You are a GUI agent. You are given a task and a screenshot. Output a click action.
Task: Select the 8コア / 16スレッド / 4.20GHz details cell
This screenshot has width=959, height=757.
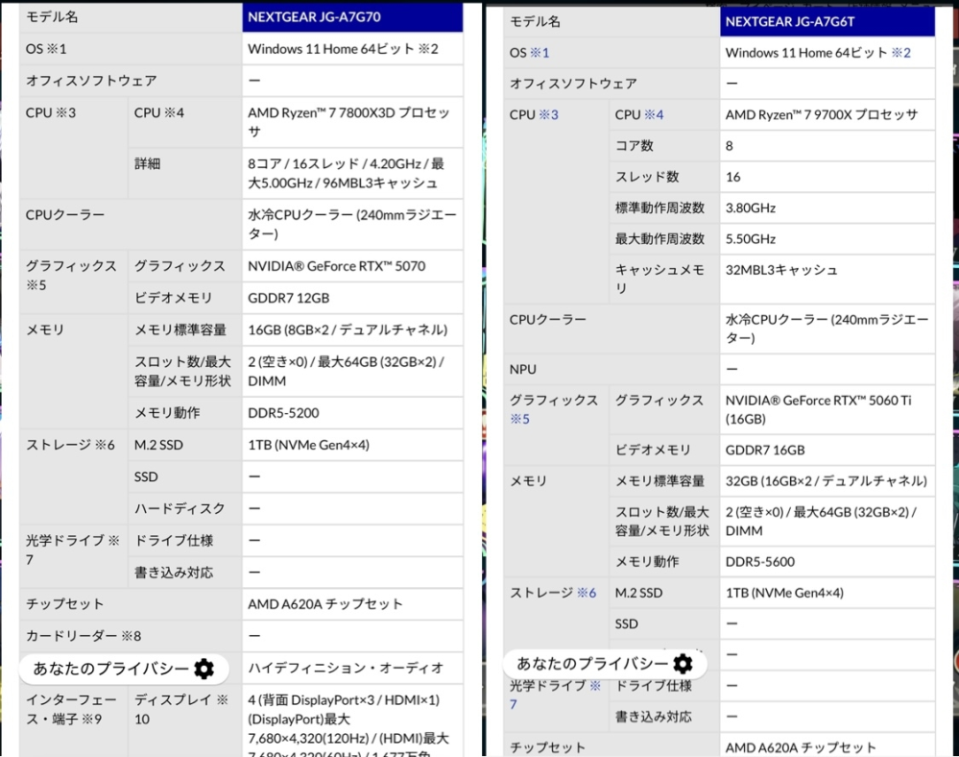pos(352,173)
